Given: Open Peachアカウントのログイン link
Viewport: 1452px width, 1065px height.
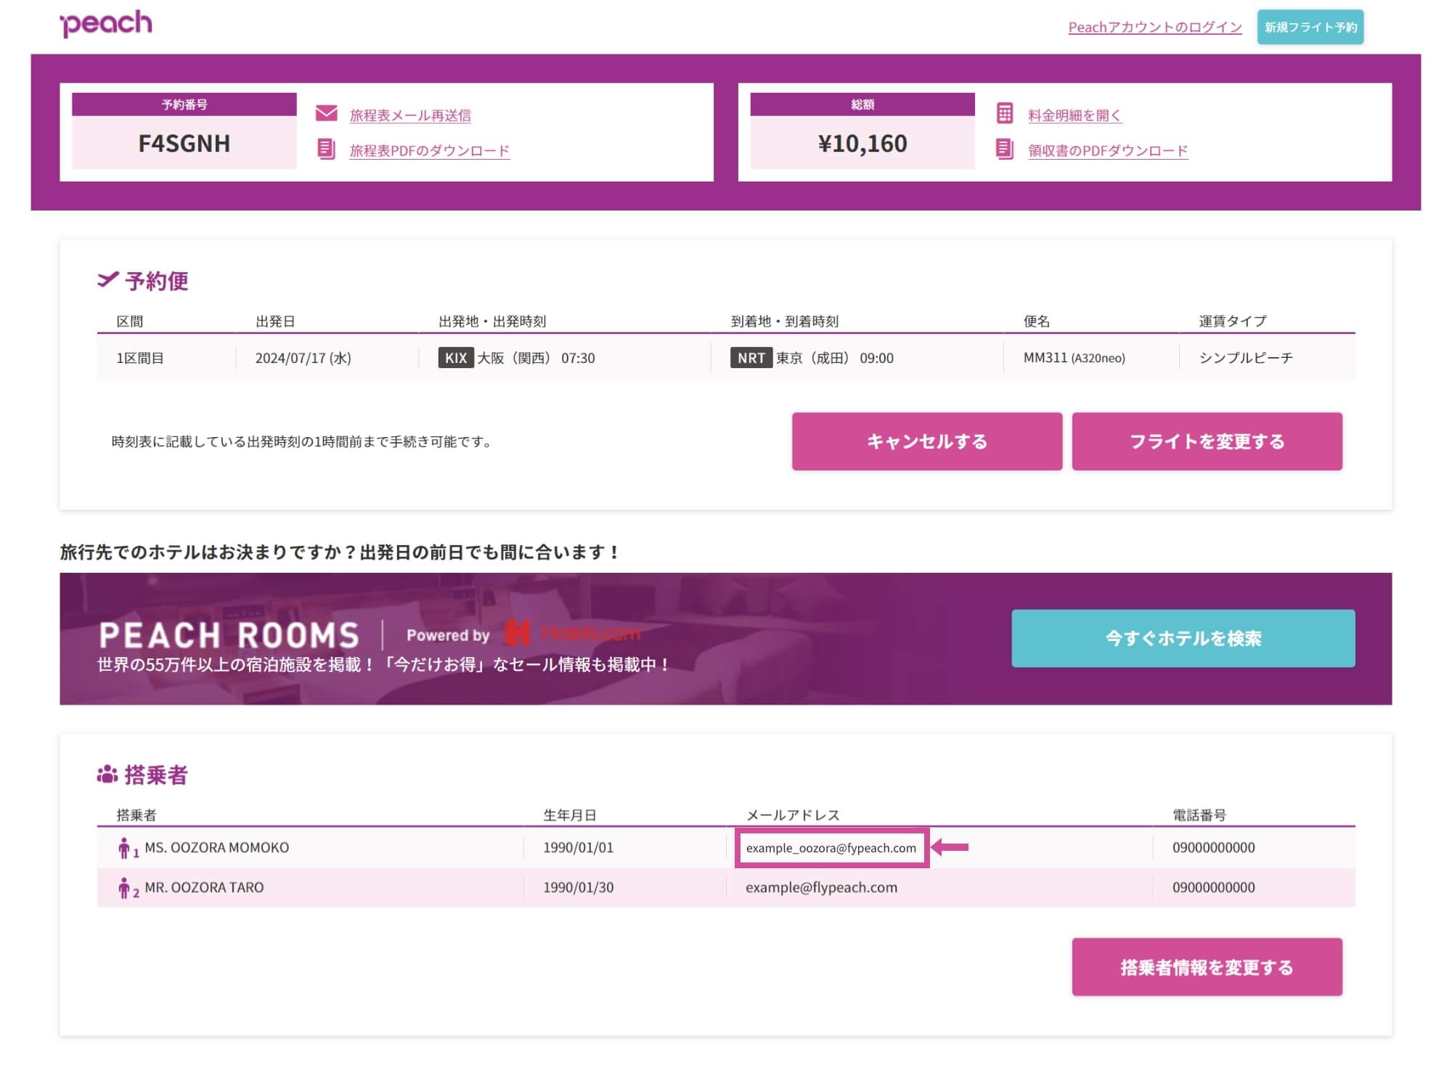Looking at the screenshot, I should pyautogui.click(x=1155, y=28).
